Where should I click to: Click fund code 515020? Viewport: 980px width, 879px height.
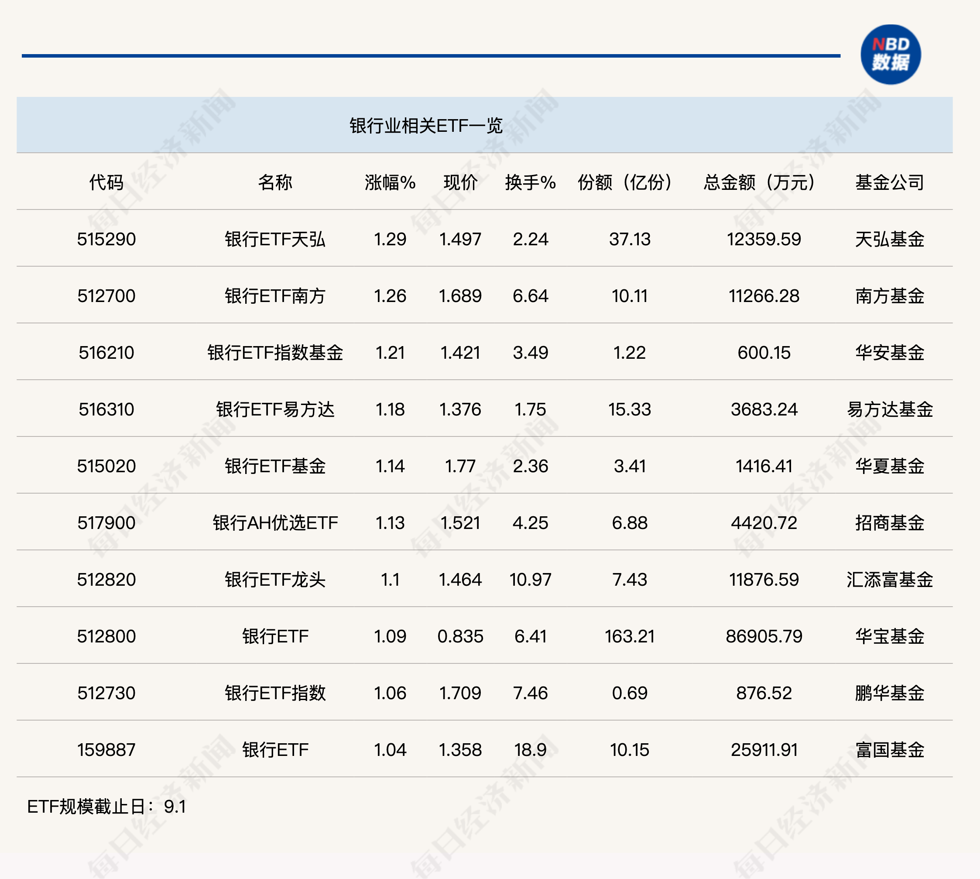click(106, 466)
